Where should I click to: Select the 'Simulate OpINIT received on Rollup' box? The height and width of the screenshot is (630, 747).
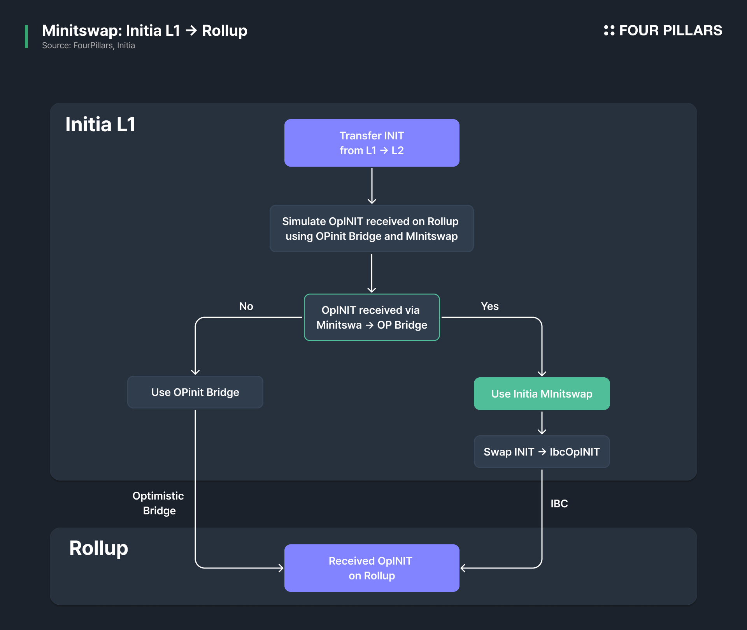(x=372, y=229)
